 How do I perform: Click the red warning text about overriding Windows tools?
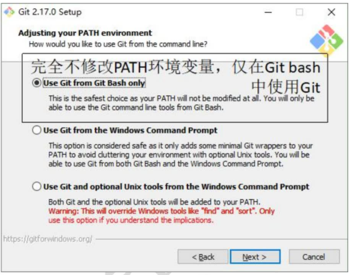pos(162,215)
